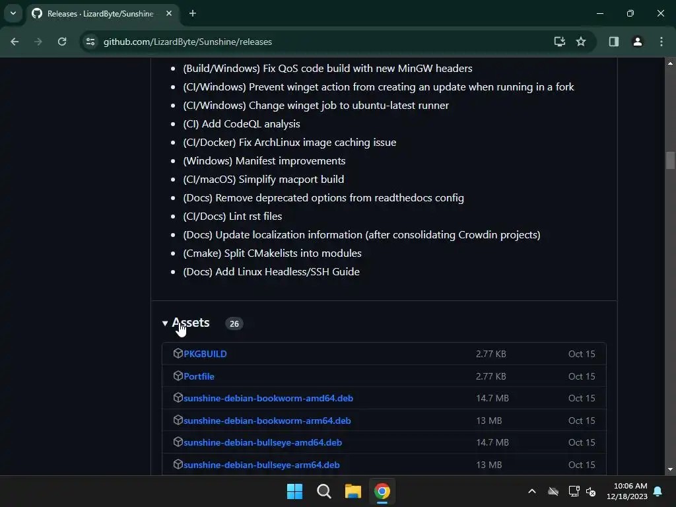The width and height of the screenshot is (676, 507).
Task: Bookmark this page with star icon
Action: click(x=581, y=42)
